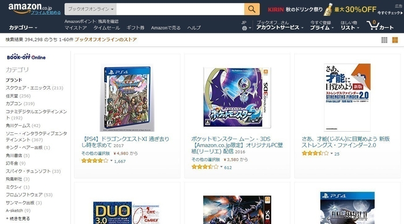Select the orange large-tile view icon
404x224 pixels.
tap(395, 40)
